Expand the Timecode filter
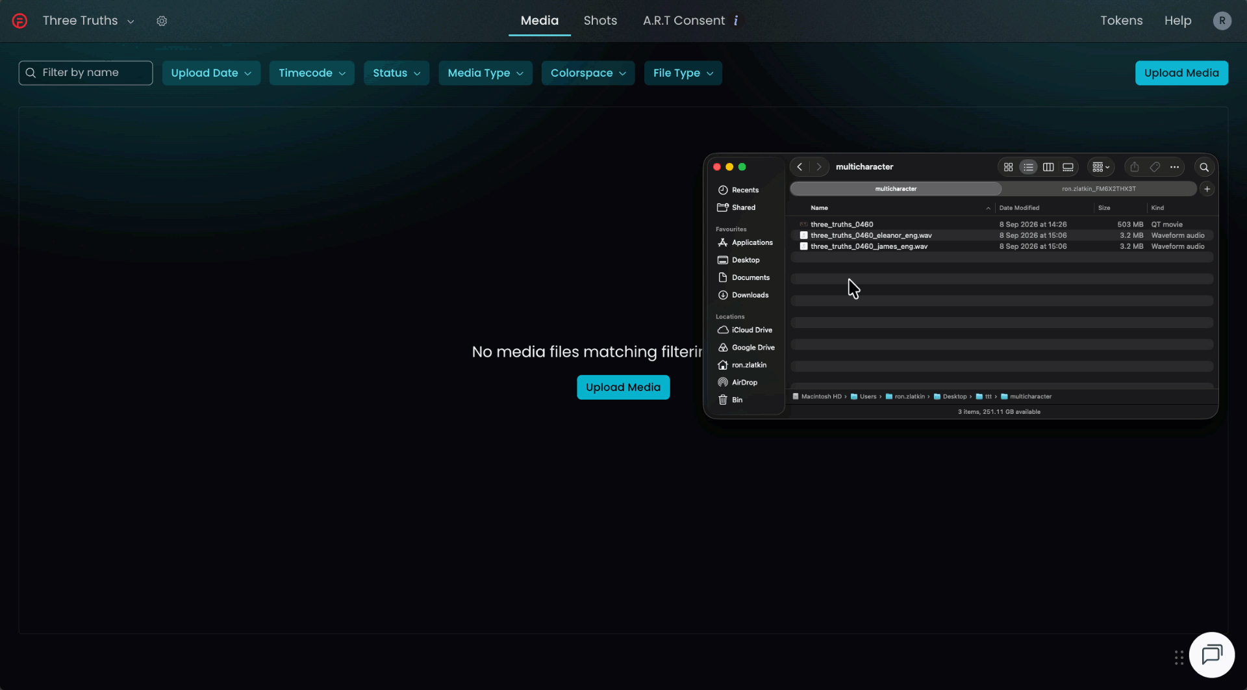Screen dimensions: 1247x690 (x=312, y=73)
